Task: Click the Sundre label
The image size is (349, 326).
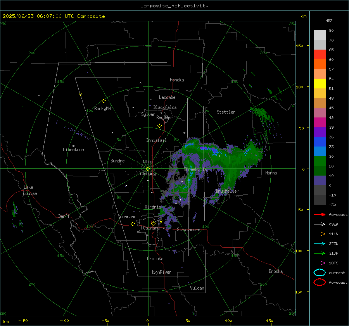Action: coord(117,160)
